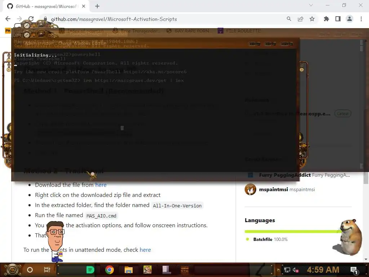Close the GitHub massgravel tab

(x=84, y=6)
